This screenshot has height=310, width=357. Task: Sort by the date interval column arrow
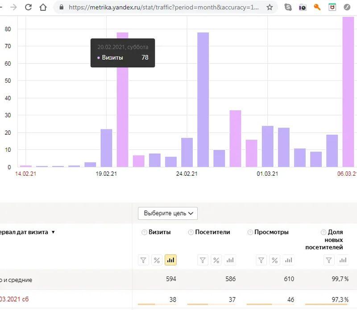pos(53,232)
